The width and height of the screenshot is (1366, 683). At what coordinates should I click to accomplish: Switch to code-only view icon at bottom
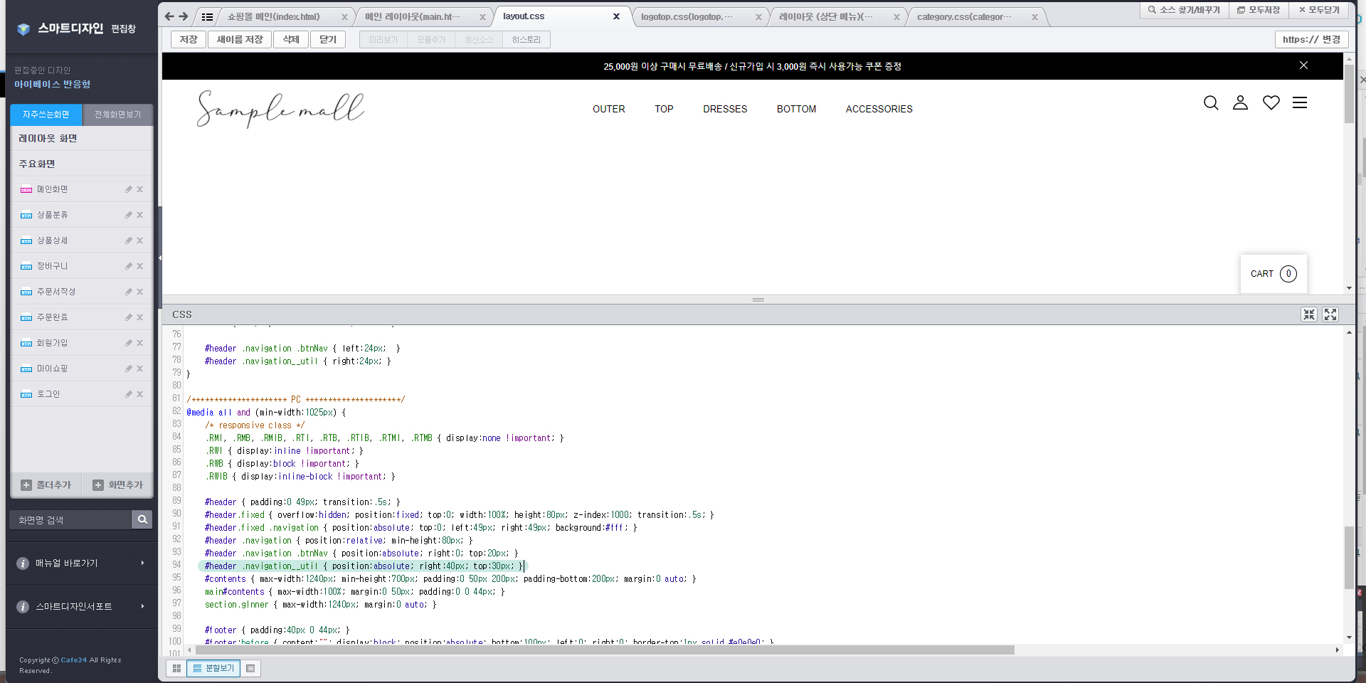tap(250, 669)
